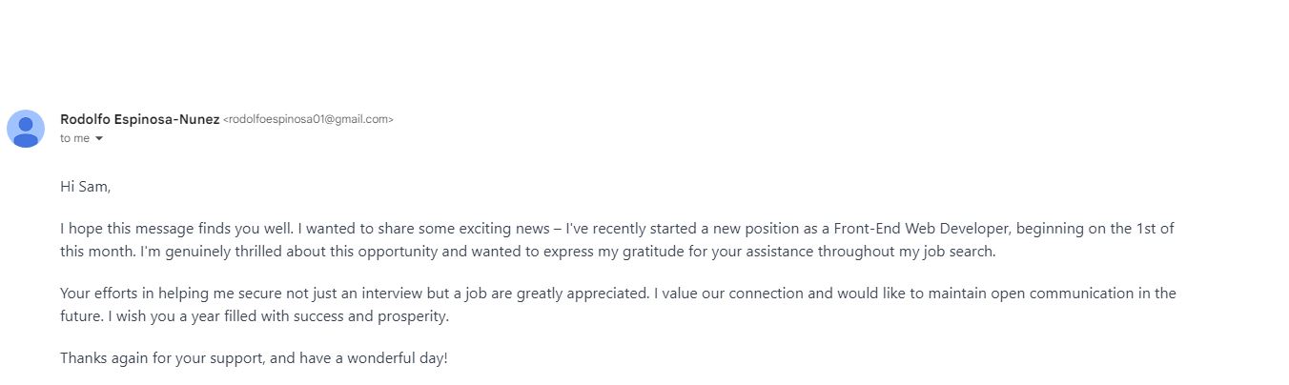Click the sentence start "I value our connection"

click(730, 294)
